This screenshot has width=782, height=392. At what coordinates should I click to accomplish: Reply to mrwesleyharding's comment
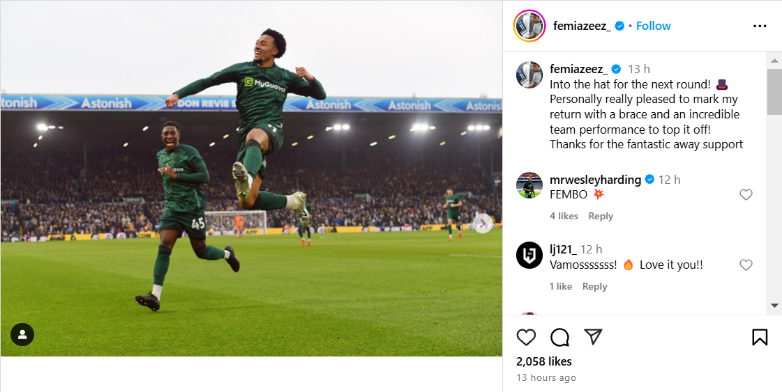click(x=601, y=216)
